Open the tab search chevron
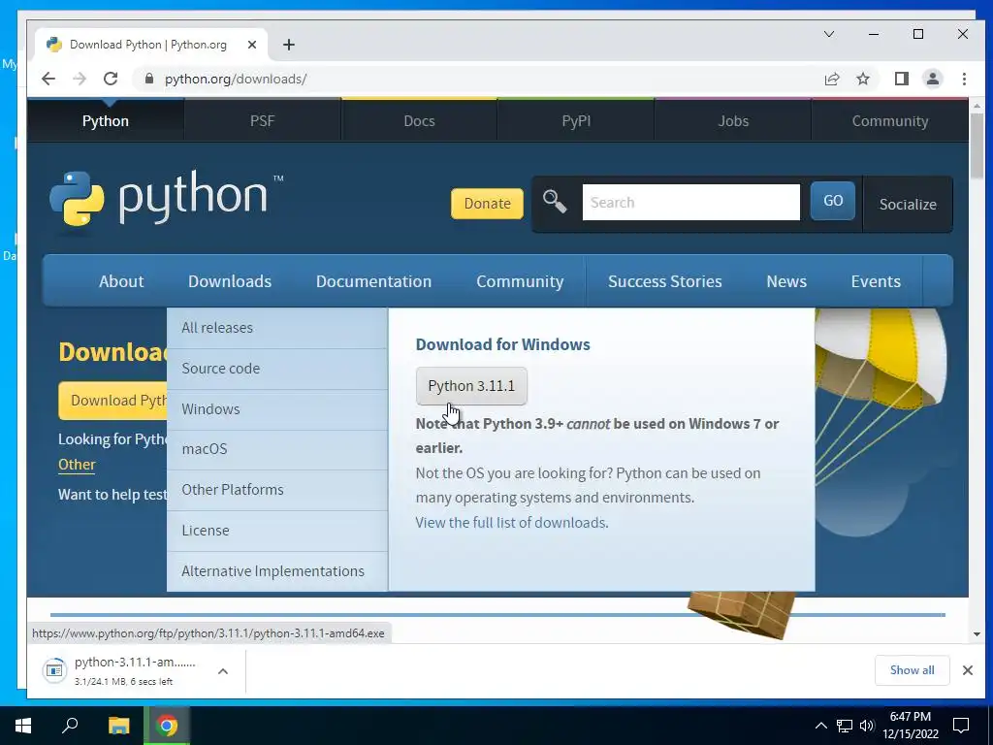This screenshot has width=993, height=745. pos(829,34)
